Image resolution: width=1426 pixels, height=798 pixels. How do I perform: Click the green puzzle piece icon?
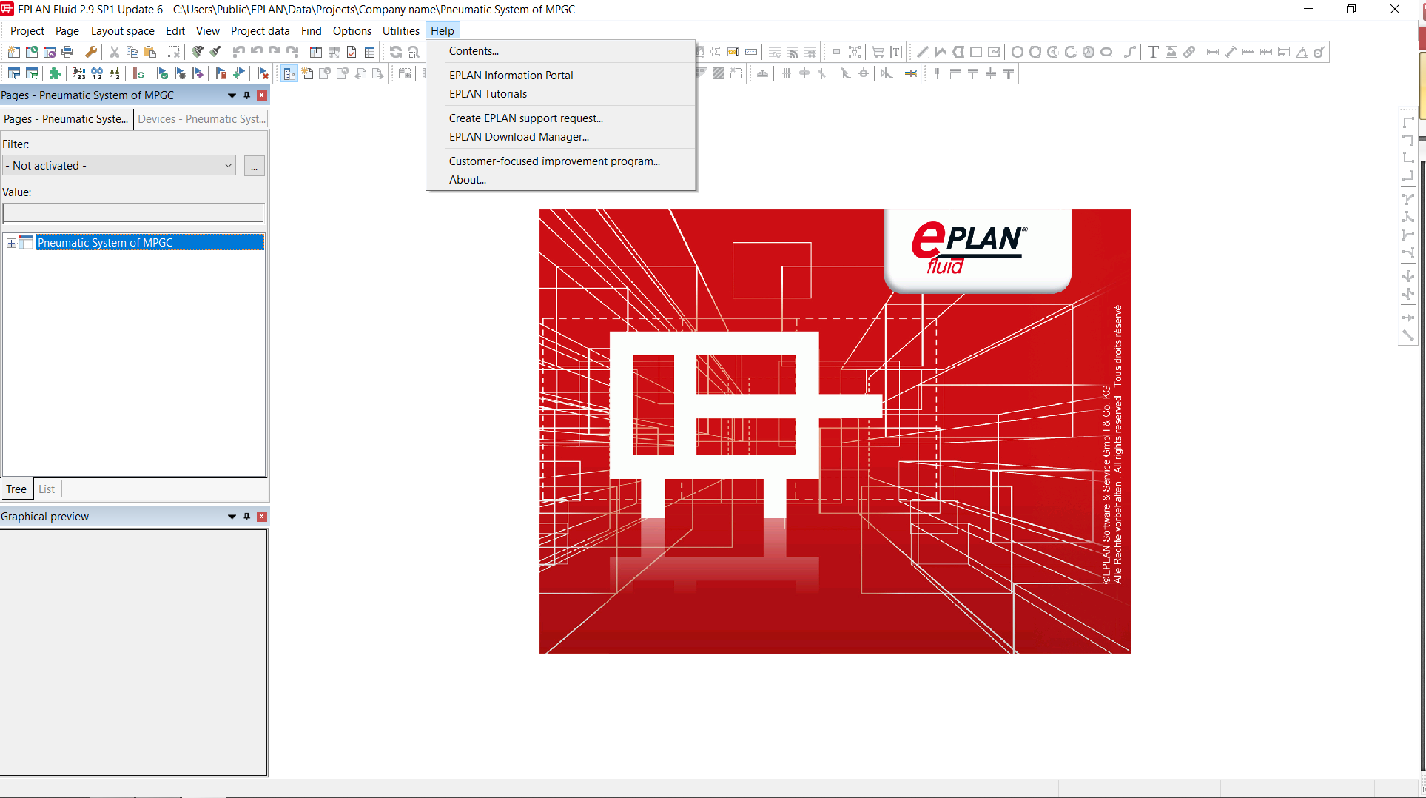point(55,73)
